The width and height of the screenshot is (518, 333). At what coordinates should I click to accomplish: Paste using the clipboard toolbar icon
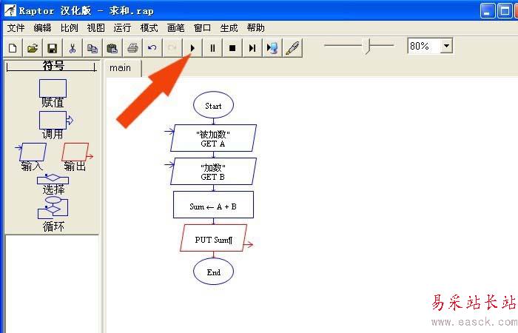coord(112,48)
